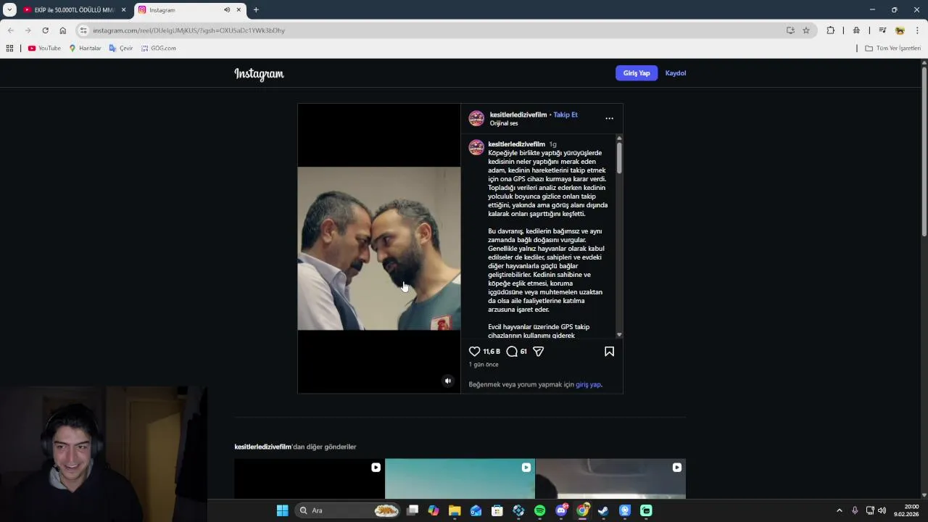Open the apps grid in bookmarks bar
The width and height of the screenshot is (928, 522).
pyautogui.click(x=9, y=49)
